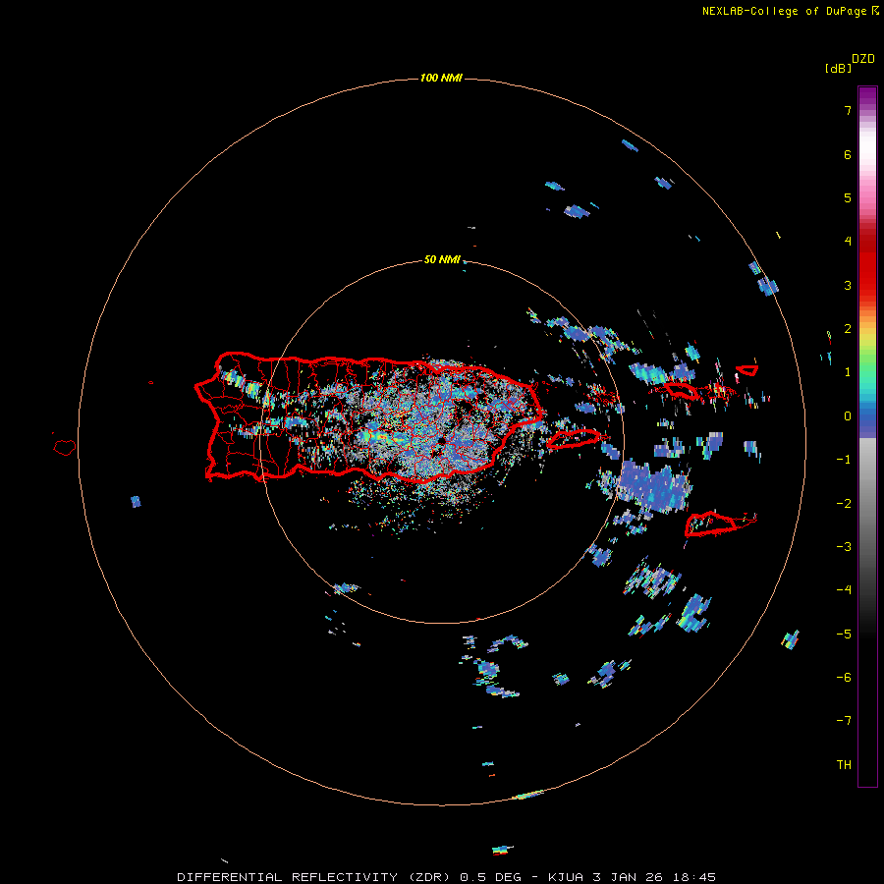Click the 50 NMI range ring label
Screen dimensions: 884x884
click(x=442, y=259)
